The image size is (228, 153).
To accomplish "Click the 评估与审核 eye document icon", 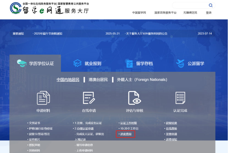I will pyautogui.click(x=135, y=98).
